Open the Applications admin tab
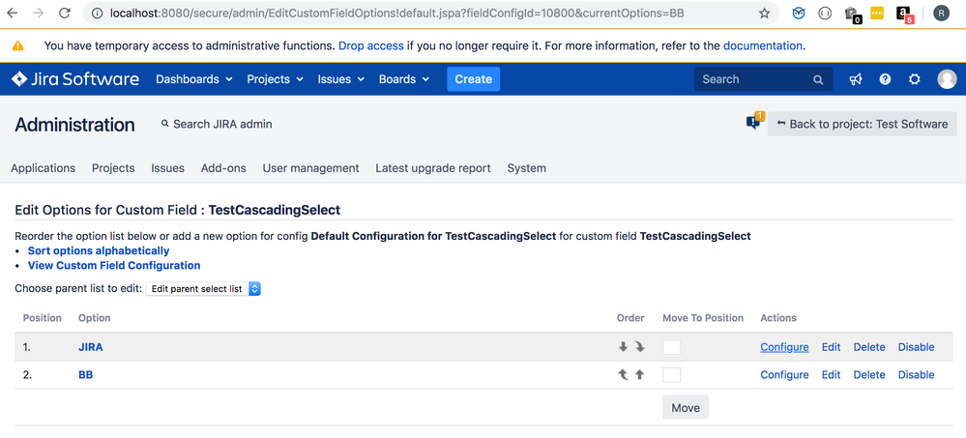Screen dimensions: 966x438 pyautogui.click(x=44, y=168)
